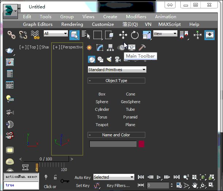
Task: Create a Sphere primitive
Action: point(102,102)
